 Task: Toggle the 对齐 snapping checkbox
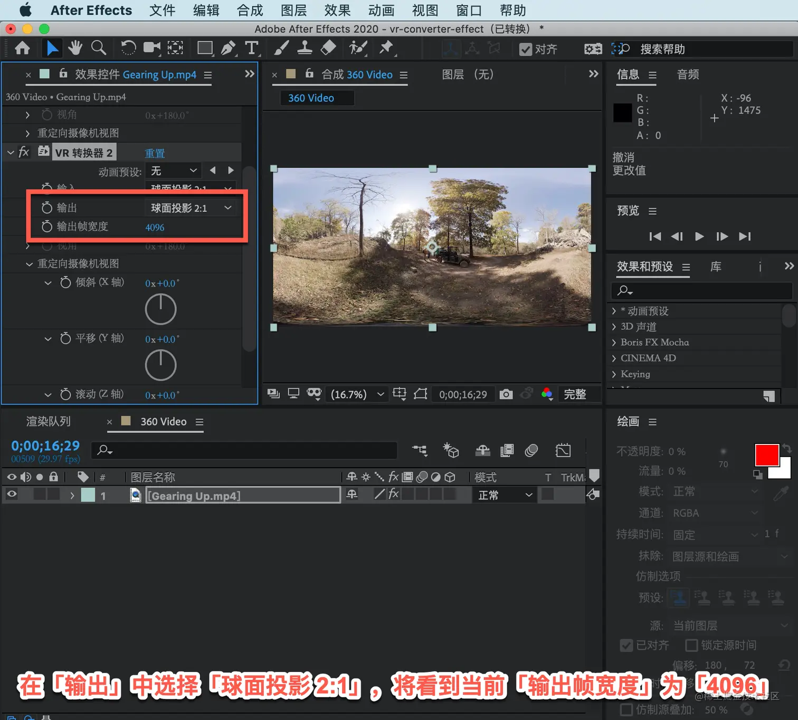tap(526, 49)
